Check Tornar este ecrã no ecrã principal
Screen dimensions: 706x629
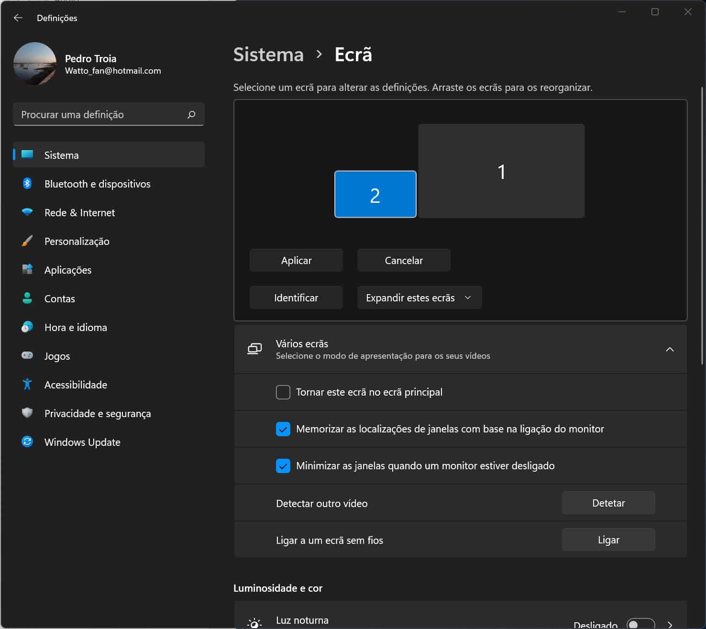[283, 392]
